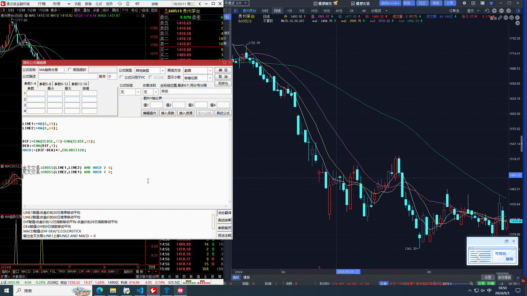The height and width of the screenshot is (296, 527).
Task: Open Microsoft Edge from taskbar
Action: pos(99,291)
